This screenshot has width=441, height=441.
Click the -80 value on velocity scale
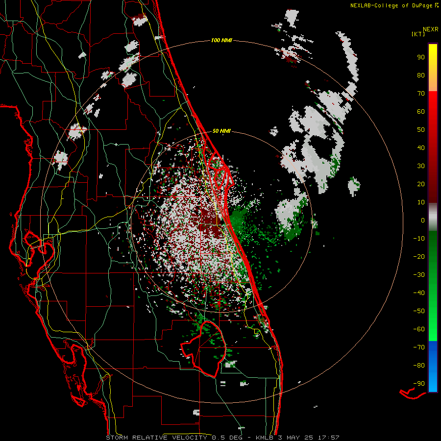pyautogui.click(x=419, y=366)
